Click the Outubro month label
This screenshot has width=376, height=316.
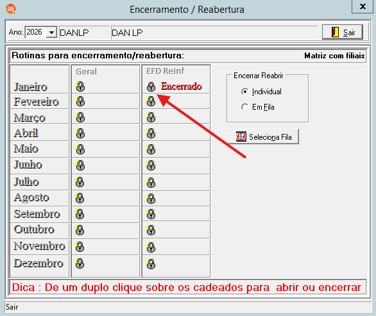click(34, 229)
